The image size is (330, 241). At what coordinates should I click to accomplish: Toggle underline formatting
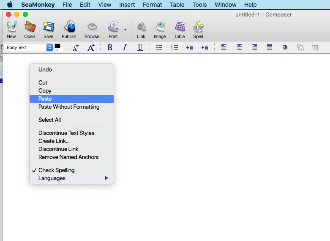(140, 47)
